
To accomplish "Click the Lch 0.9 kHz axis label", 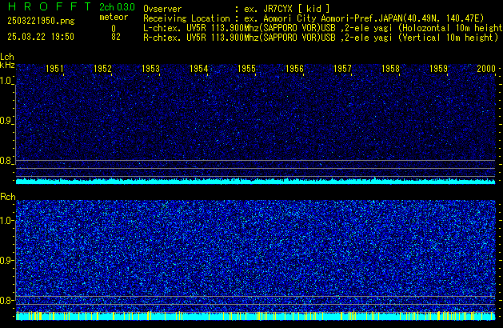I will (6, 121).
